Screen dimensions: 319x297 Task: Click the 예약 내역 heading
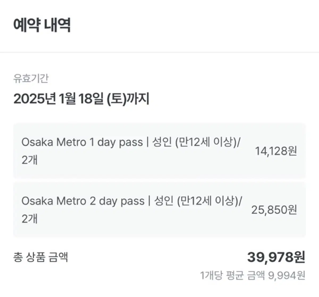(42, 26)
